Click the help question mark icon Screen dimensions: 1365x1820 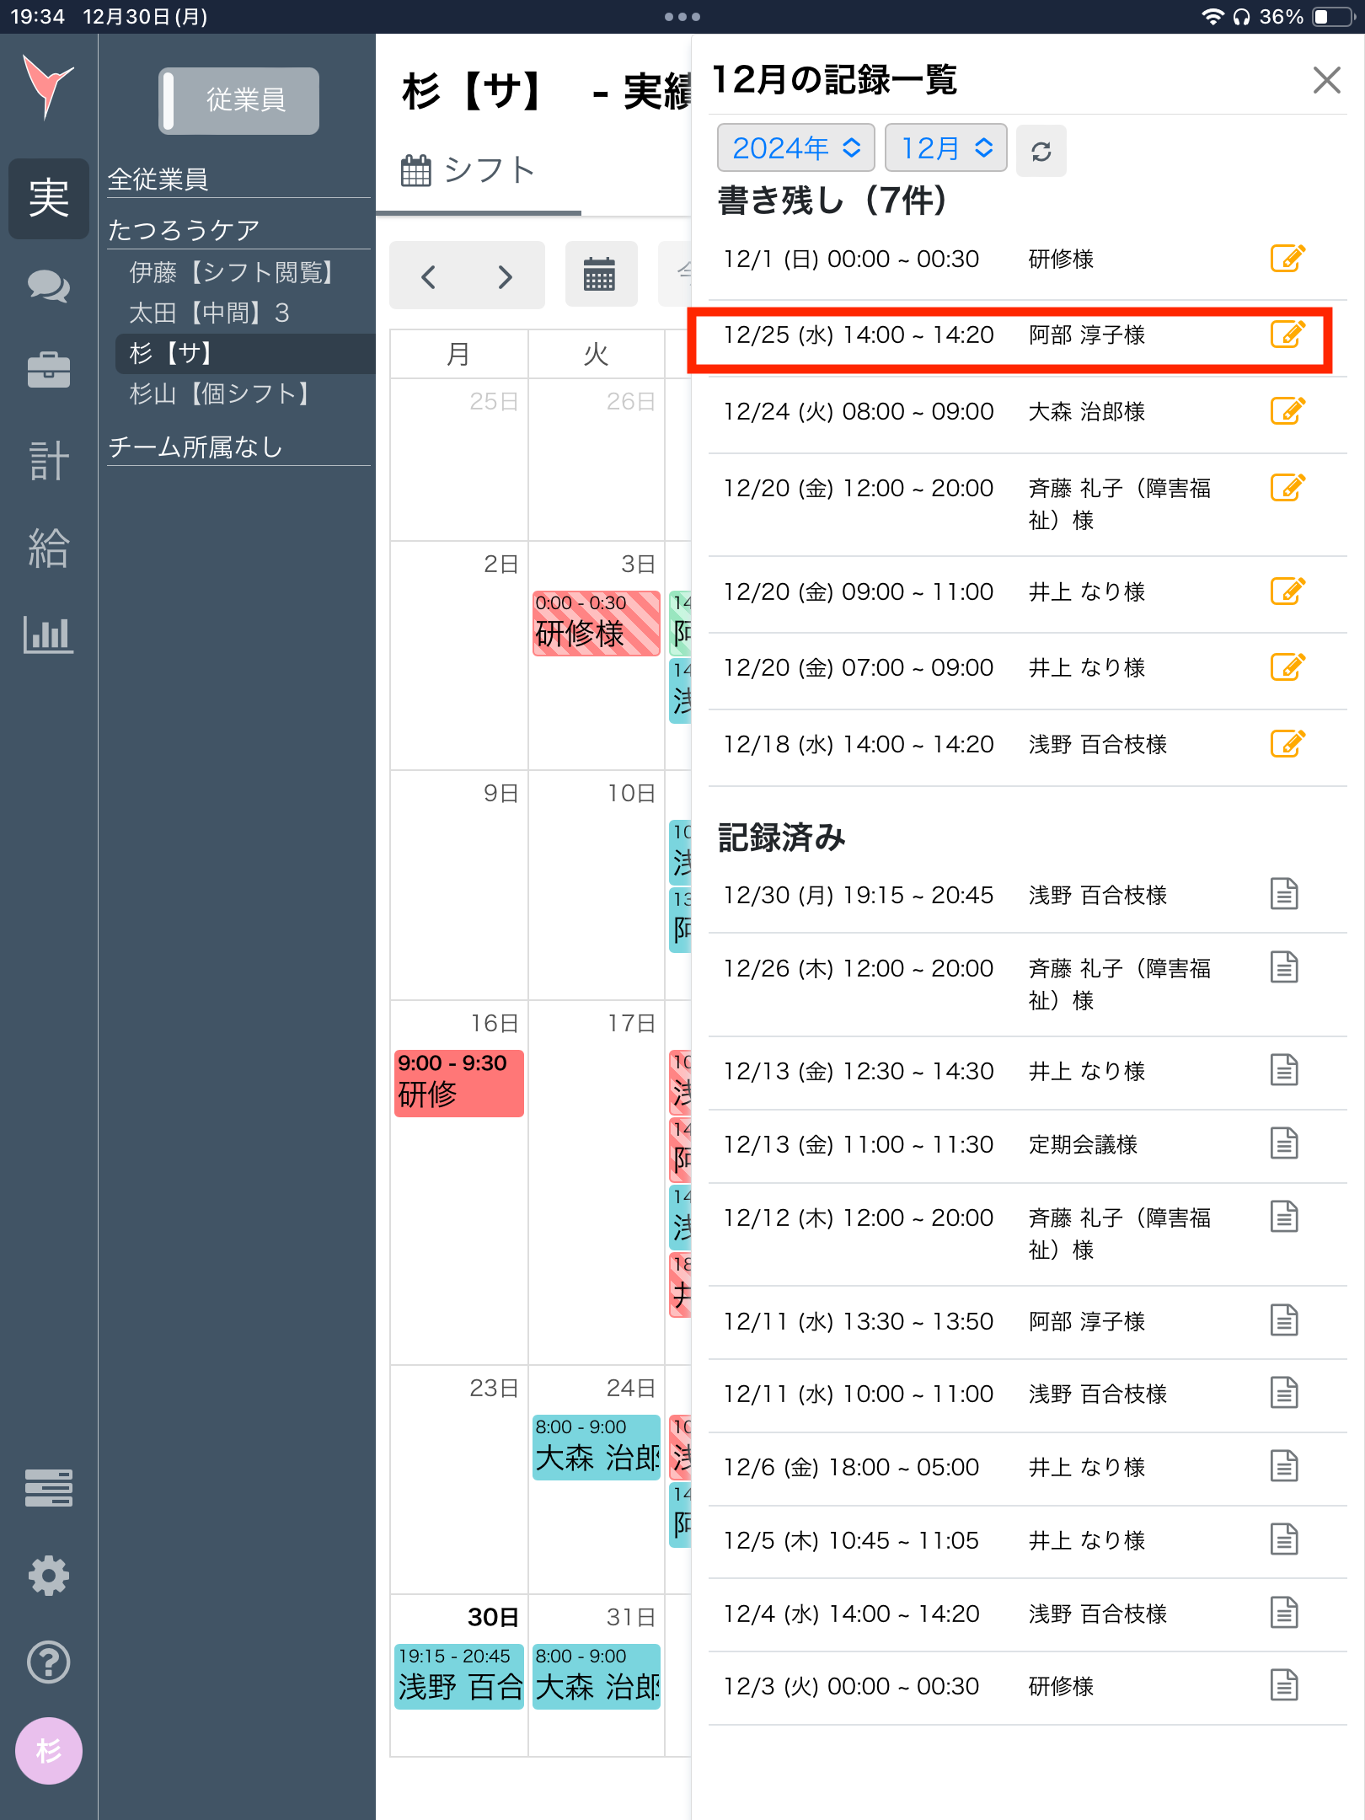pos(48,1662)
